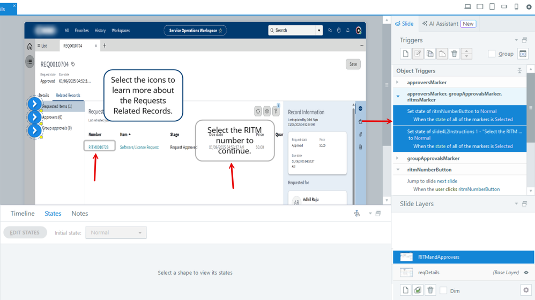The height and width of the screenshot is (300, 535).
Task: Switch to the Slide tab
Action: pos(404,24)
